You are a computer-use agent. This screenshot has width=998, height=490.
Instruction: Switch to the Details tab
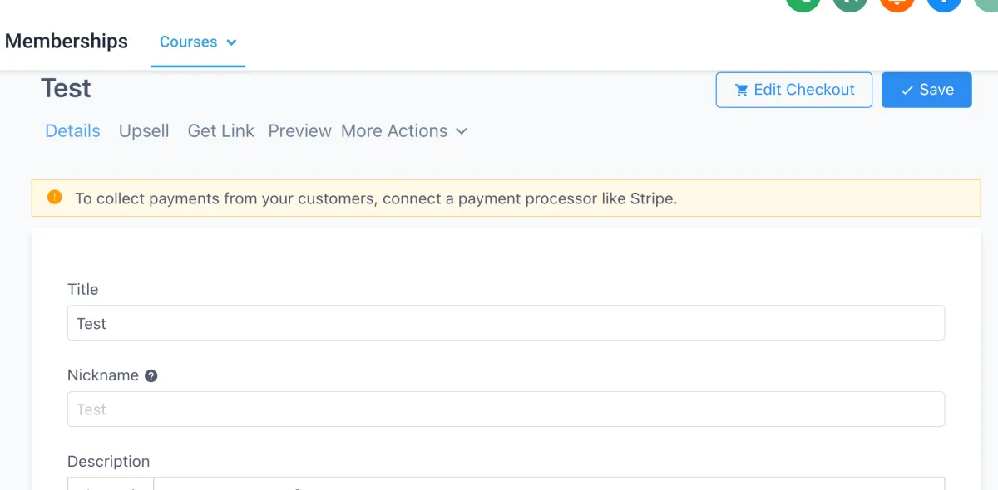pos(72,130)
